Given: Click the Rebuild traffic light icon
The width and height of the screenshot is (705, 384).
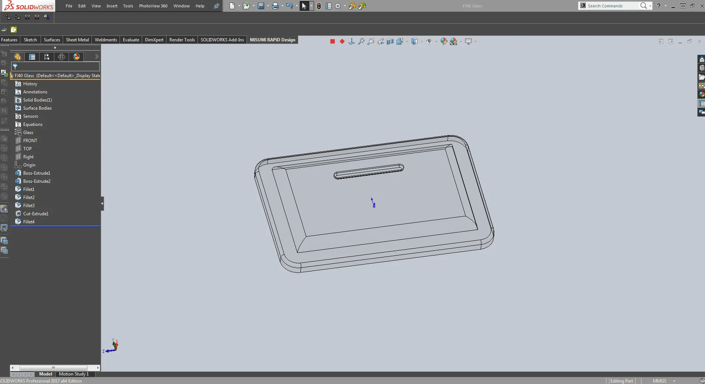Looking at the screenshot, I should pyautogui.click(x=319, y=6).
